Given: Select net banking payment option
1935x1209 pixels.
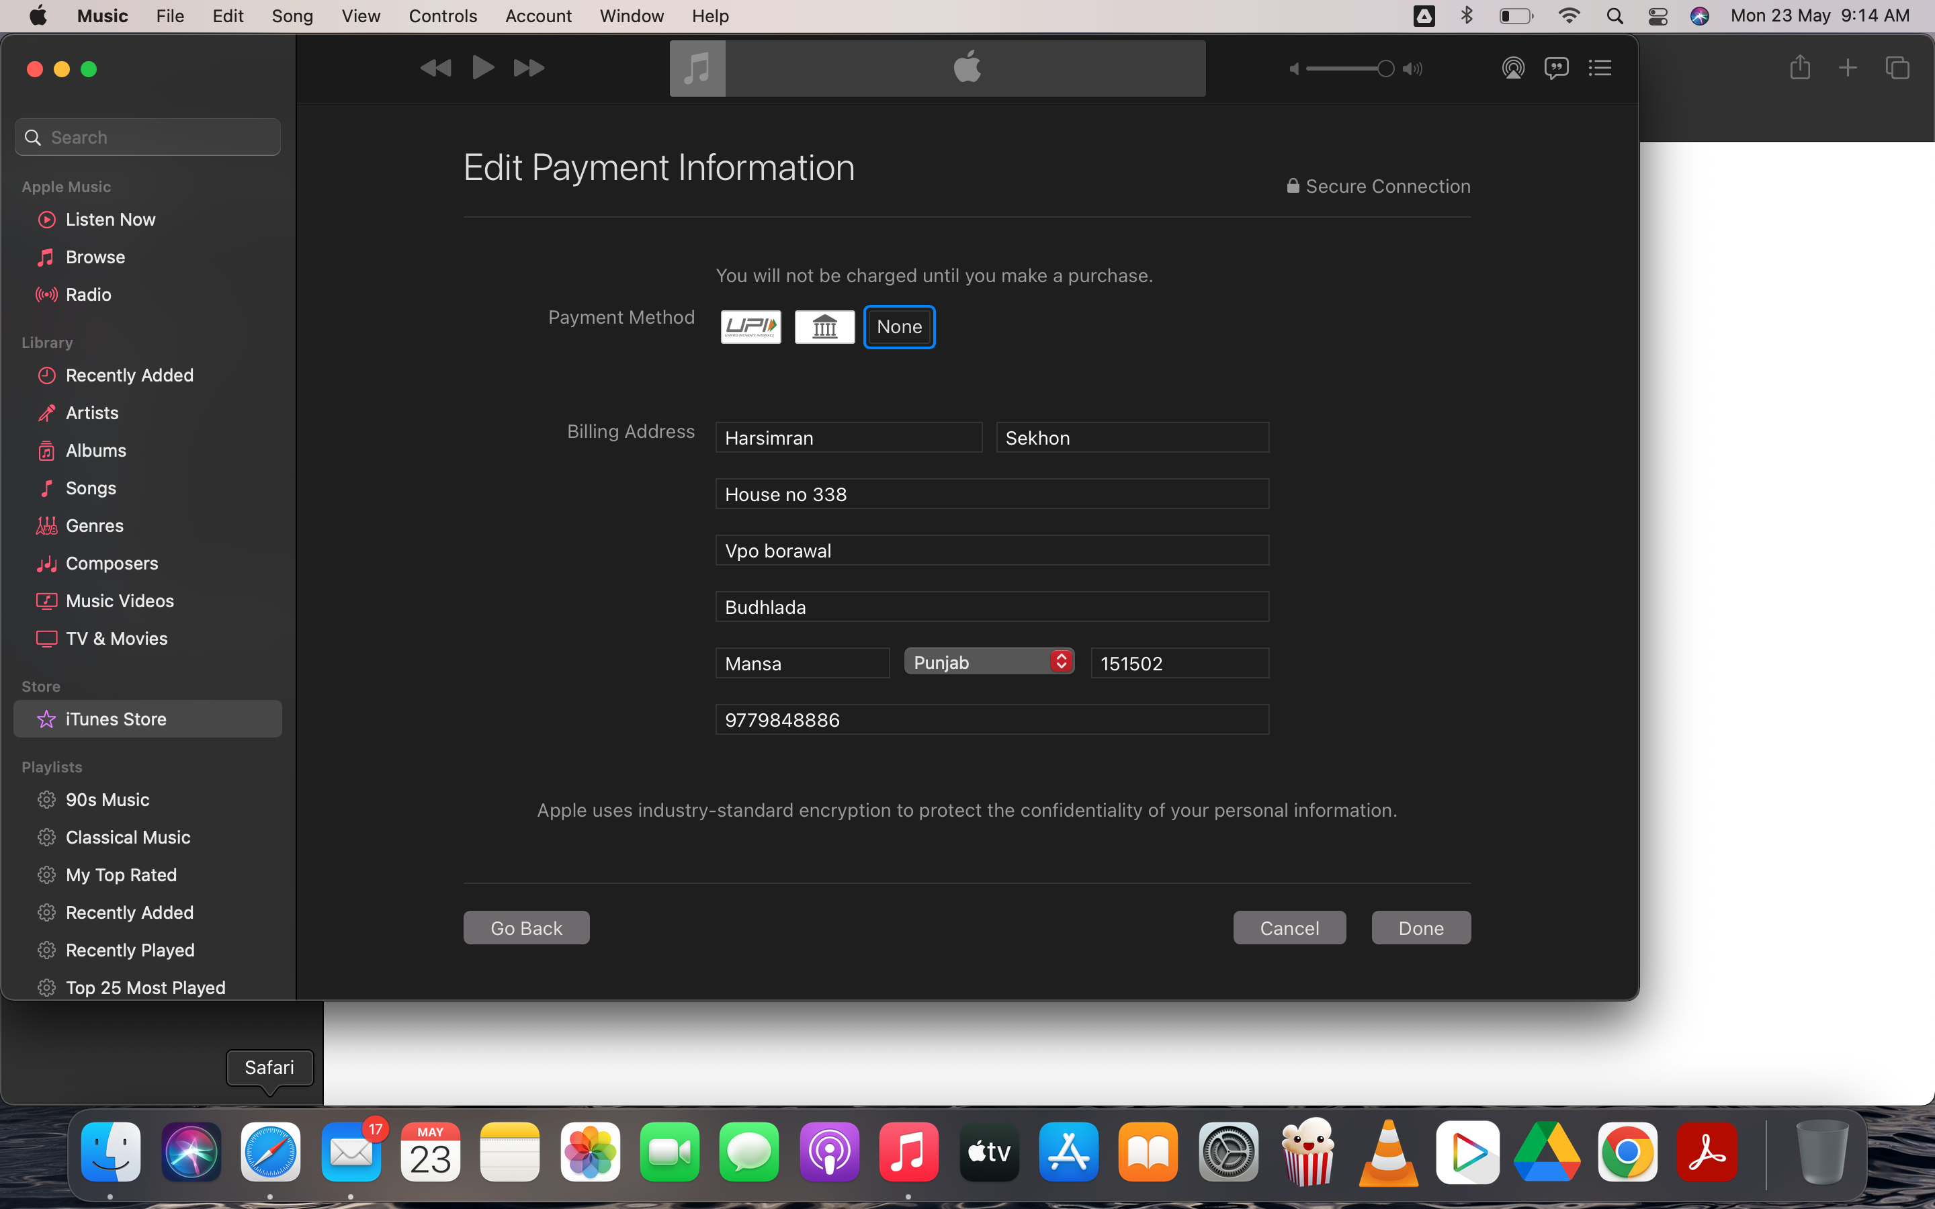Looking at the screenshot, I should (824, 326).
